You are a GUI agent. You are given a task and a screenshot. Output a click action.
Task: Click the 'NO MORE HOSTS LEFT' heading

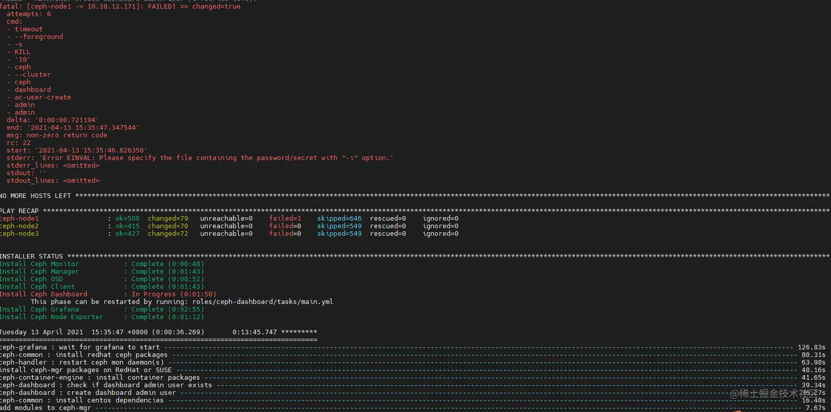click(36, 196)
